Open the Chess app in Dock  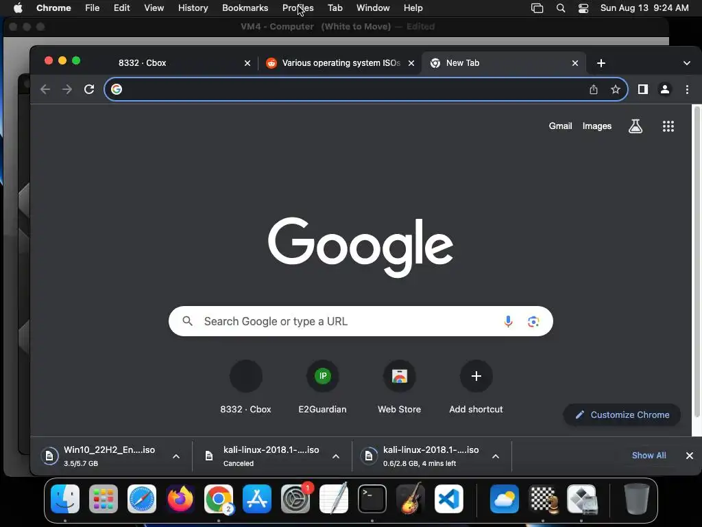[544, 499]
